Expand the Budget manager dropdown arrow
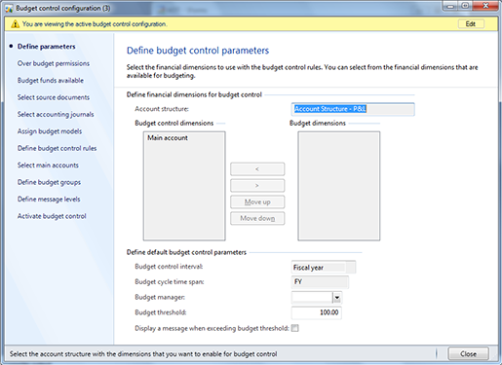 click(x=337, y=298)
